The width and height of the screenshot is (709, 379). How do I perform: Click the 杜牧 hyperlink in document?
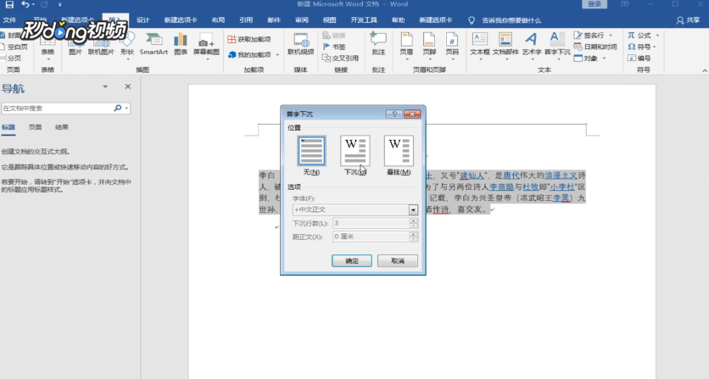pyautogui.click(x=530, y=187)
